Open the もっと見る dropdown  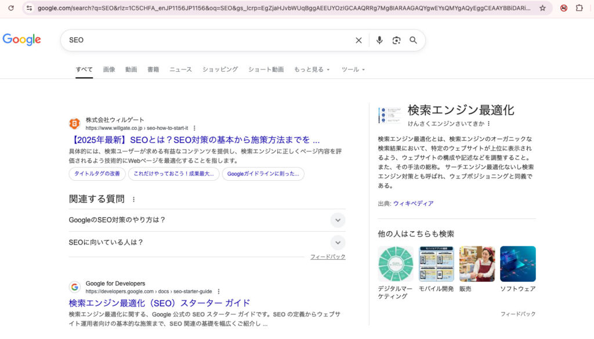tap(312, 70)
